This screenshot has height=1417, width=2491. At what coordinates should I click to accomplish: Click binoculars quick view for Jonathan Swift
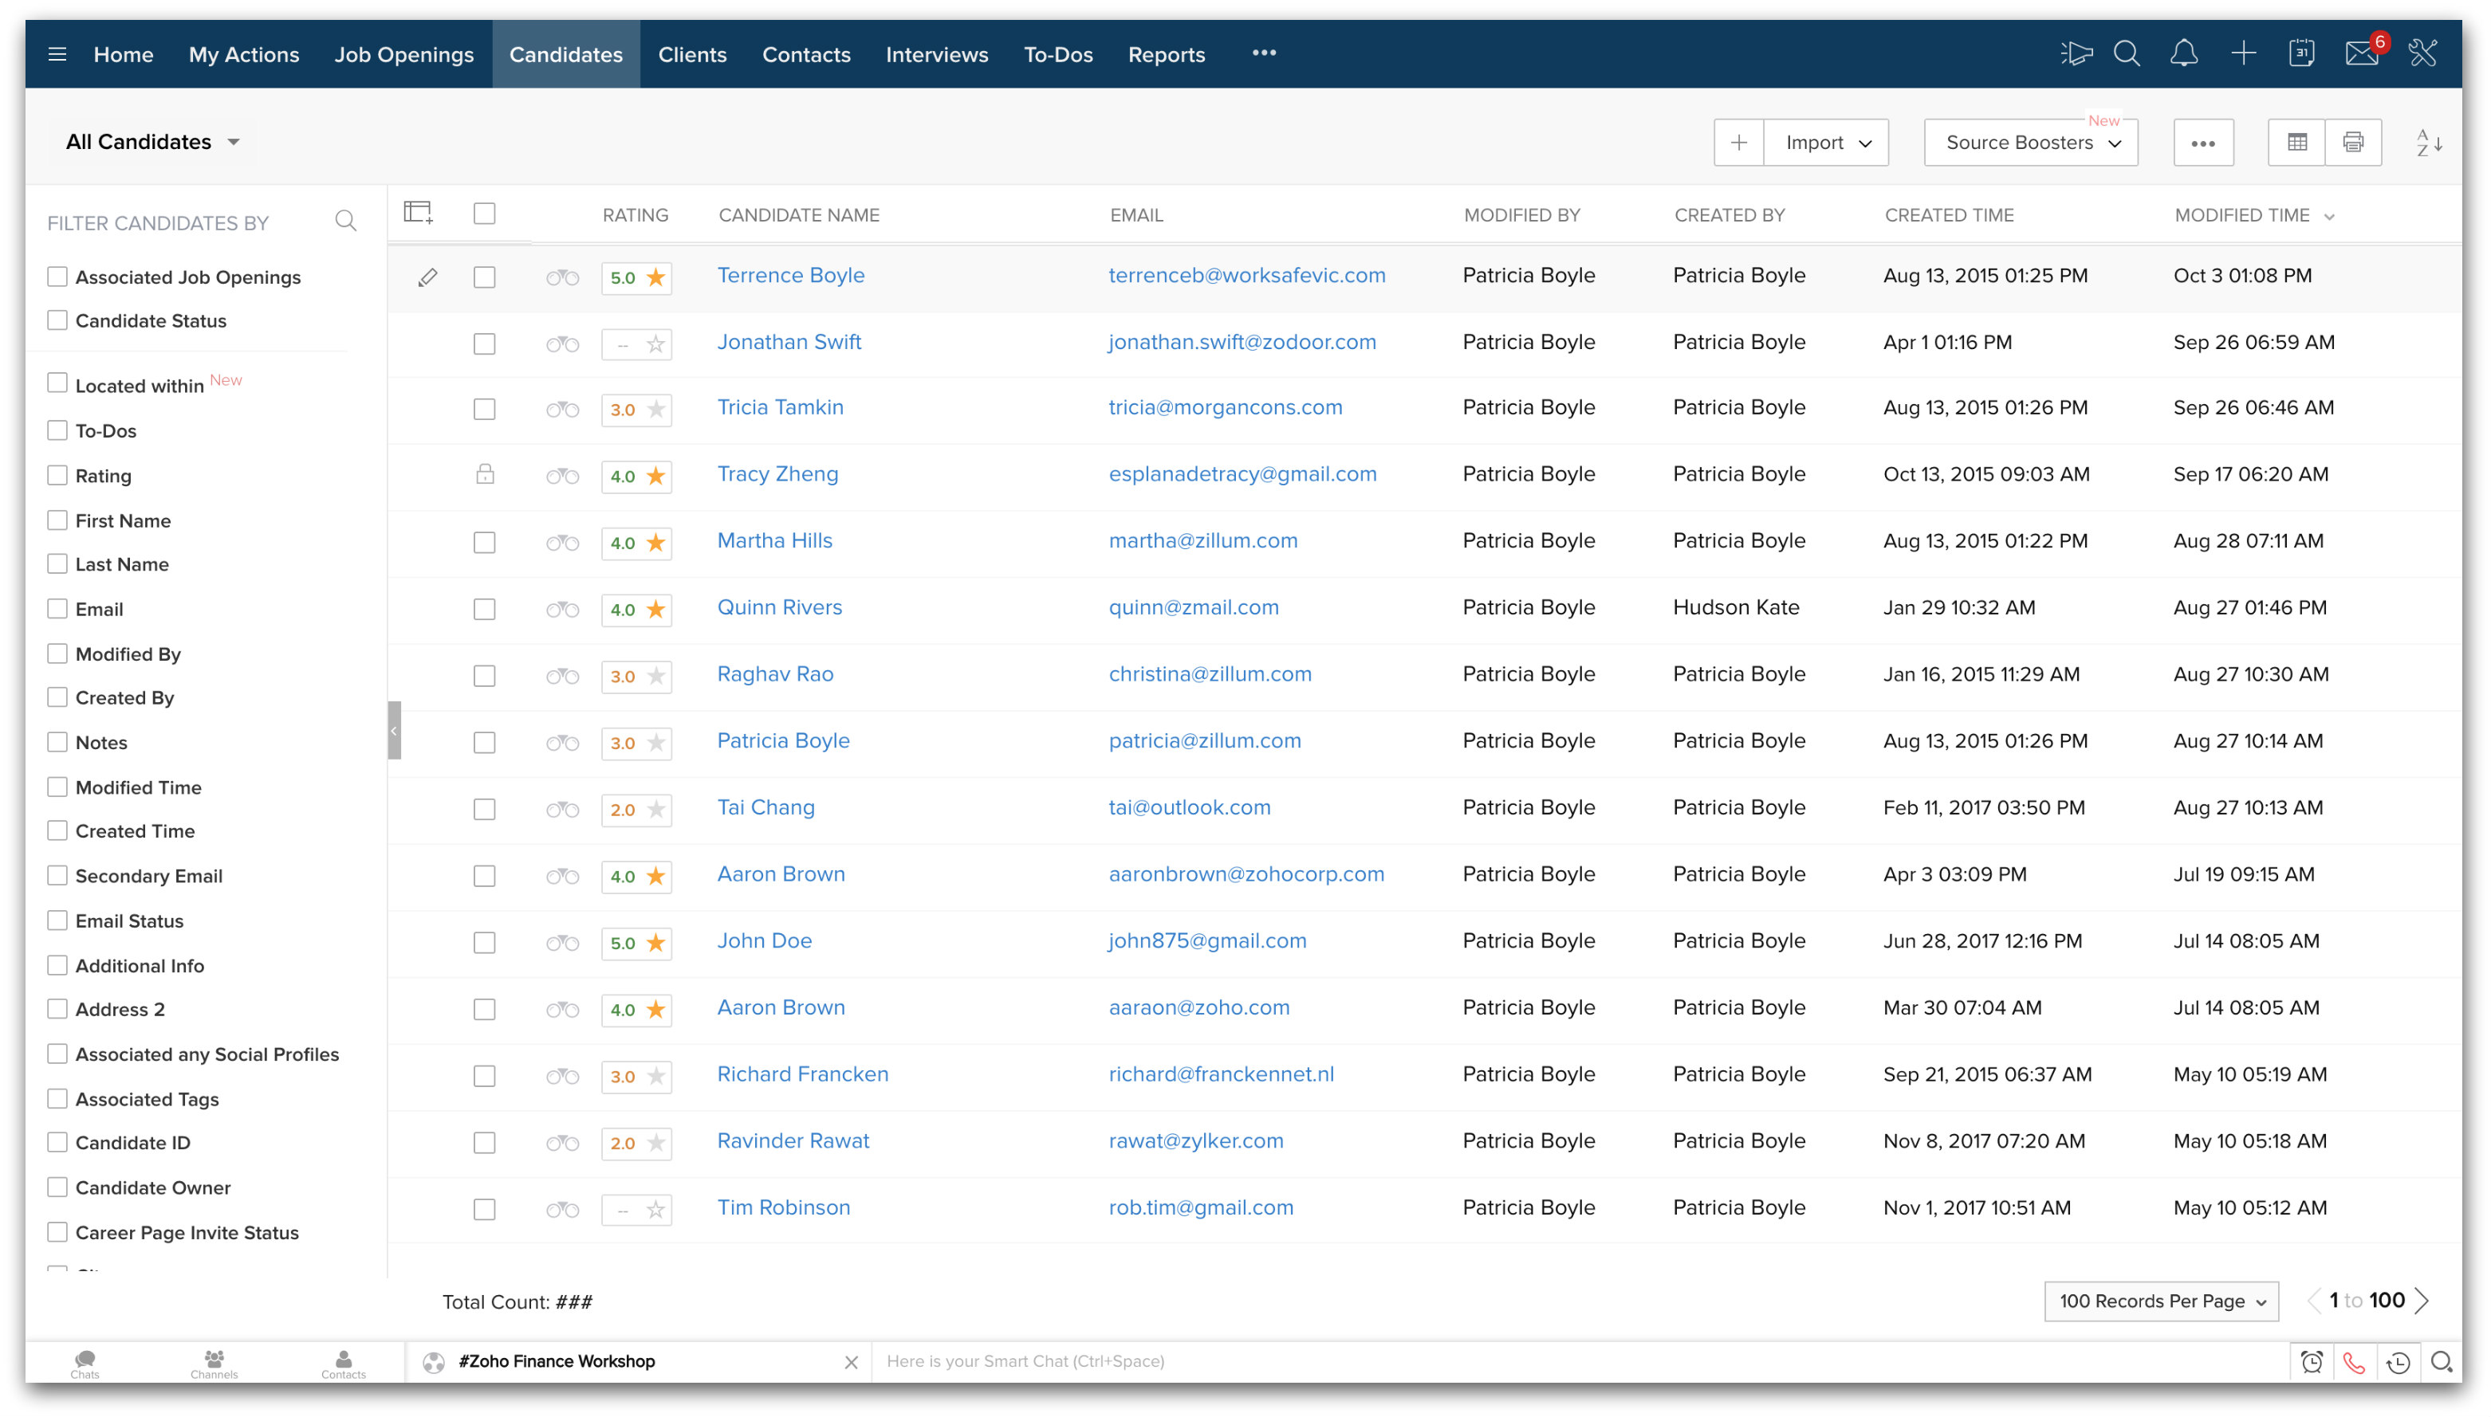[561, 343]
